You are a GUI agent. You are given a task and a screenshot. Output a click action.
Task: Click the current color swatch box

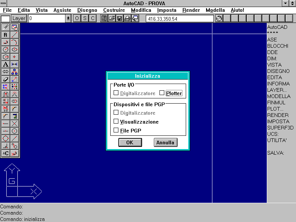(6, 19)
